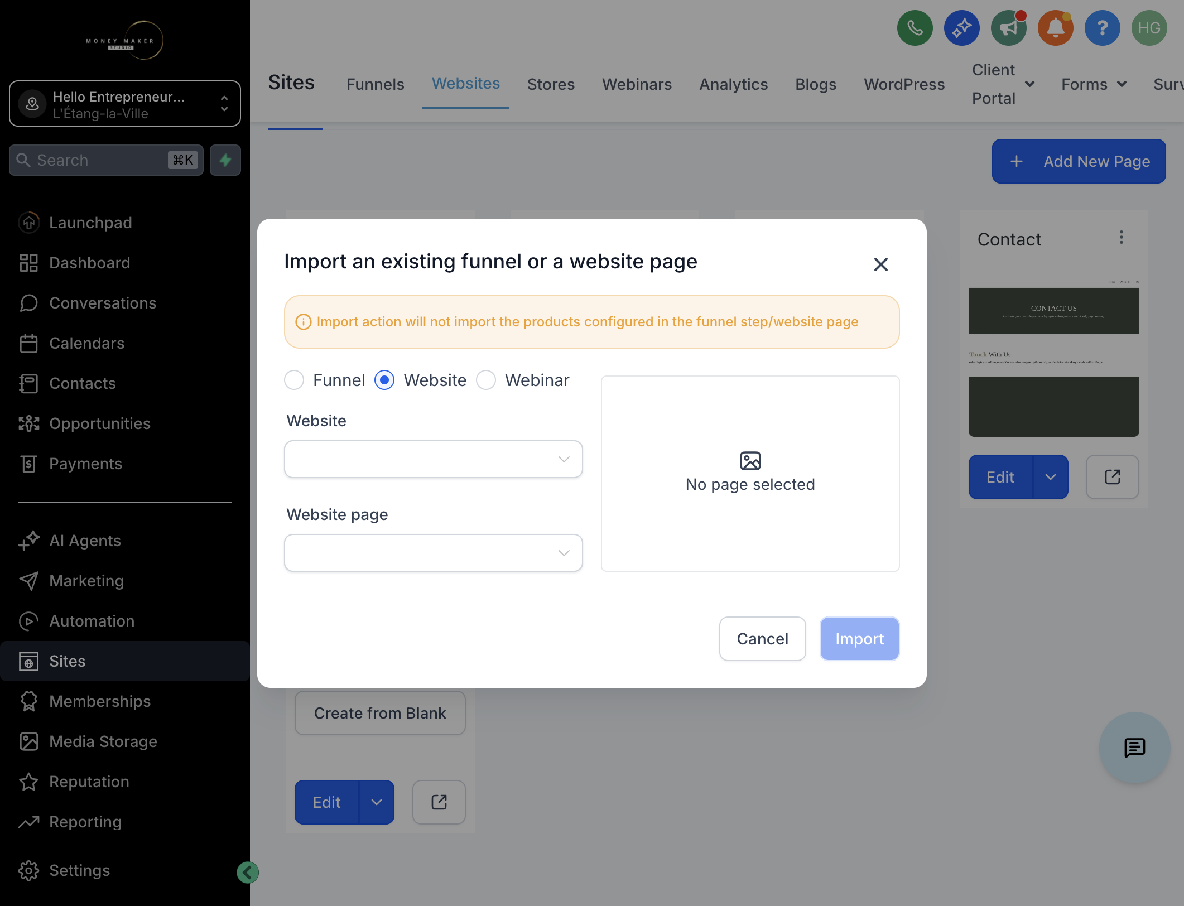Switch to the Stores tab
Viewport: 1184px width, 906px height.
551,84
